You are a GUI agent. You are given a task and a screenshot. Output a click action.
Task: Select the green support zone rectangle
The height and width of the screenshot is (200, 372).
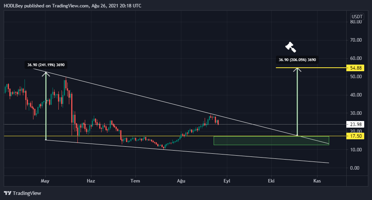tap(271, 140)
